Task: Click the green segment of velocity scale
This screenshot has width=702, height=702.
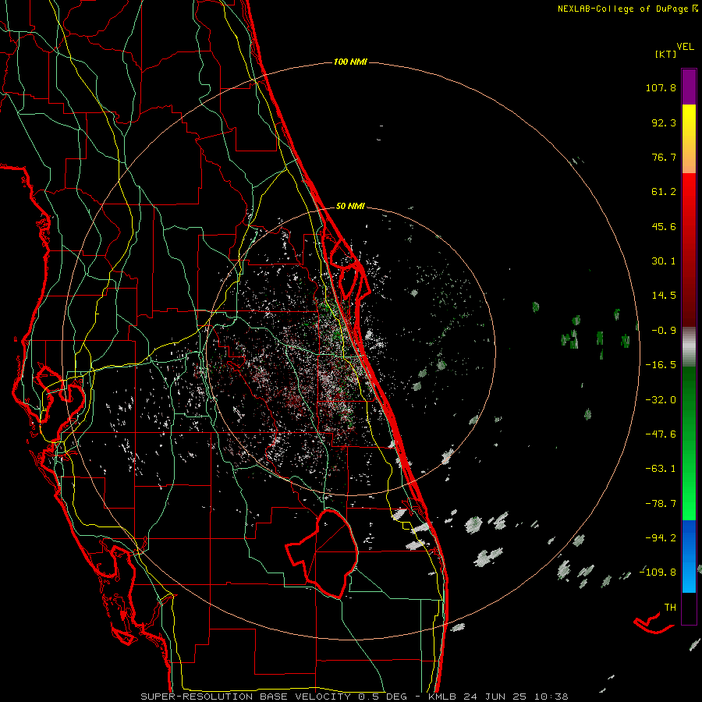Action: click(x=689, y=443)
